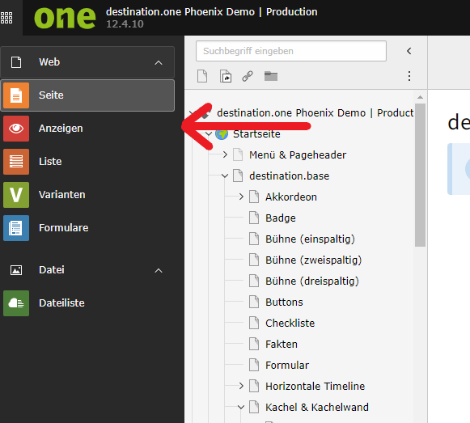Click the Suchbegriff eingeben search field
The width and height of the screenshot is (470, 423).
tap(291, 51)
